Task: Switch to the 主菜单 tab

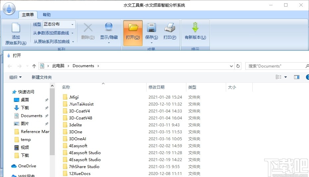Action: click(28, 15)
